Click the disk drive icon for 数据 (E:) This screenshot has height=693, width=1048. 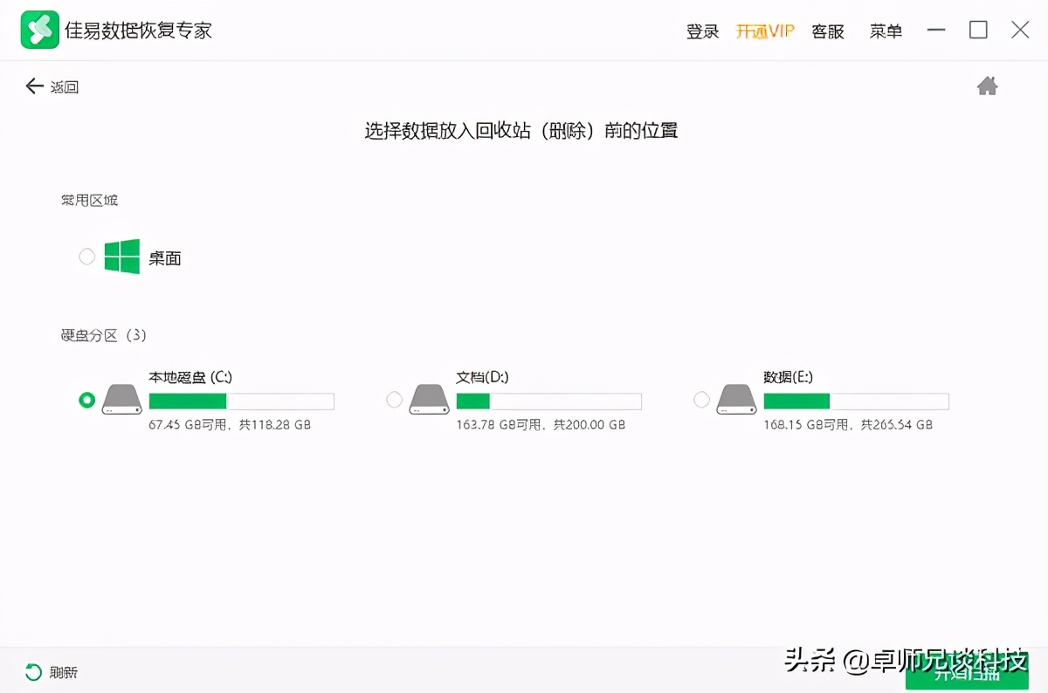pyautogui.click(x=737, y=398)
